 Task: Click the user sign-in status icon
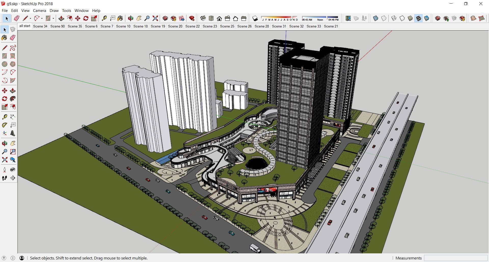point(22,258)
